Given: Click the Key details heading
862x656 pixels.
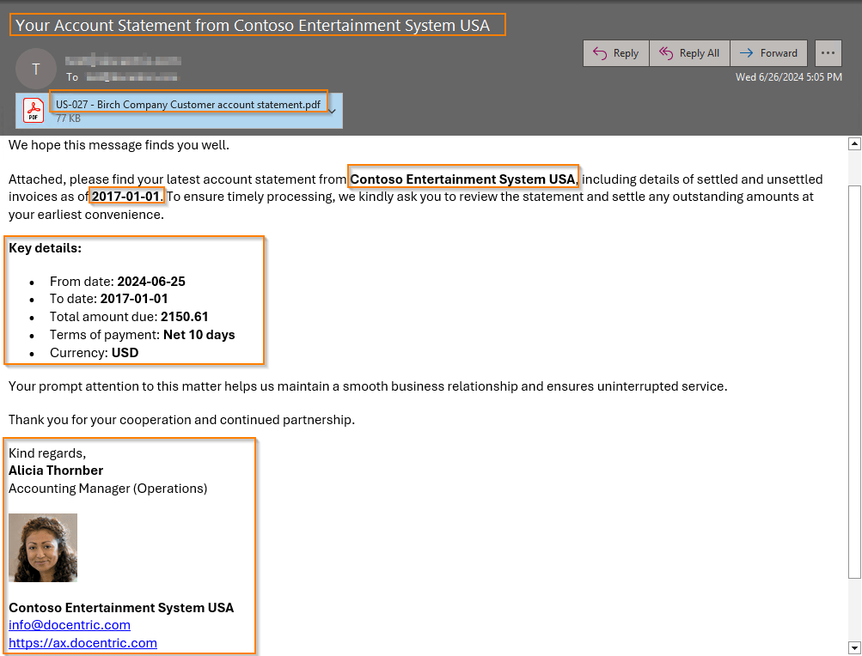Looking at the screenshot, I should tap(45, 248).
